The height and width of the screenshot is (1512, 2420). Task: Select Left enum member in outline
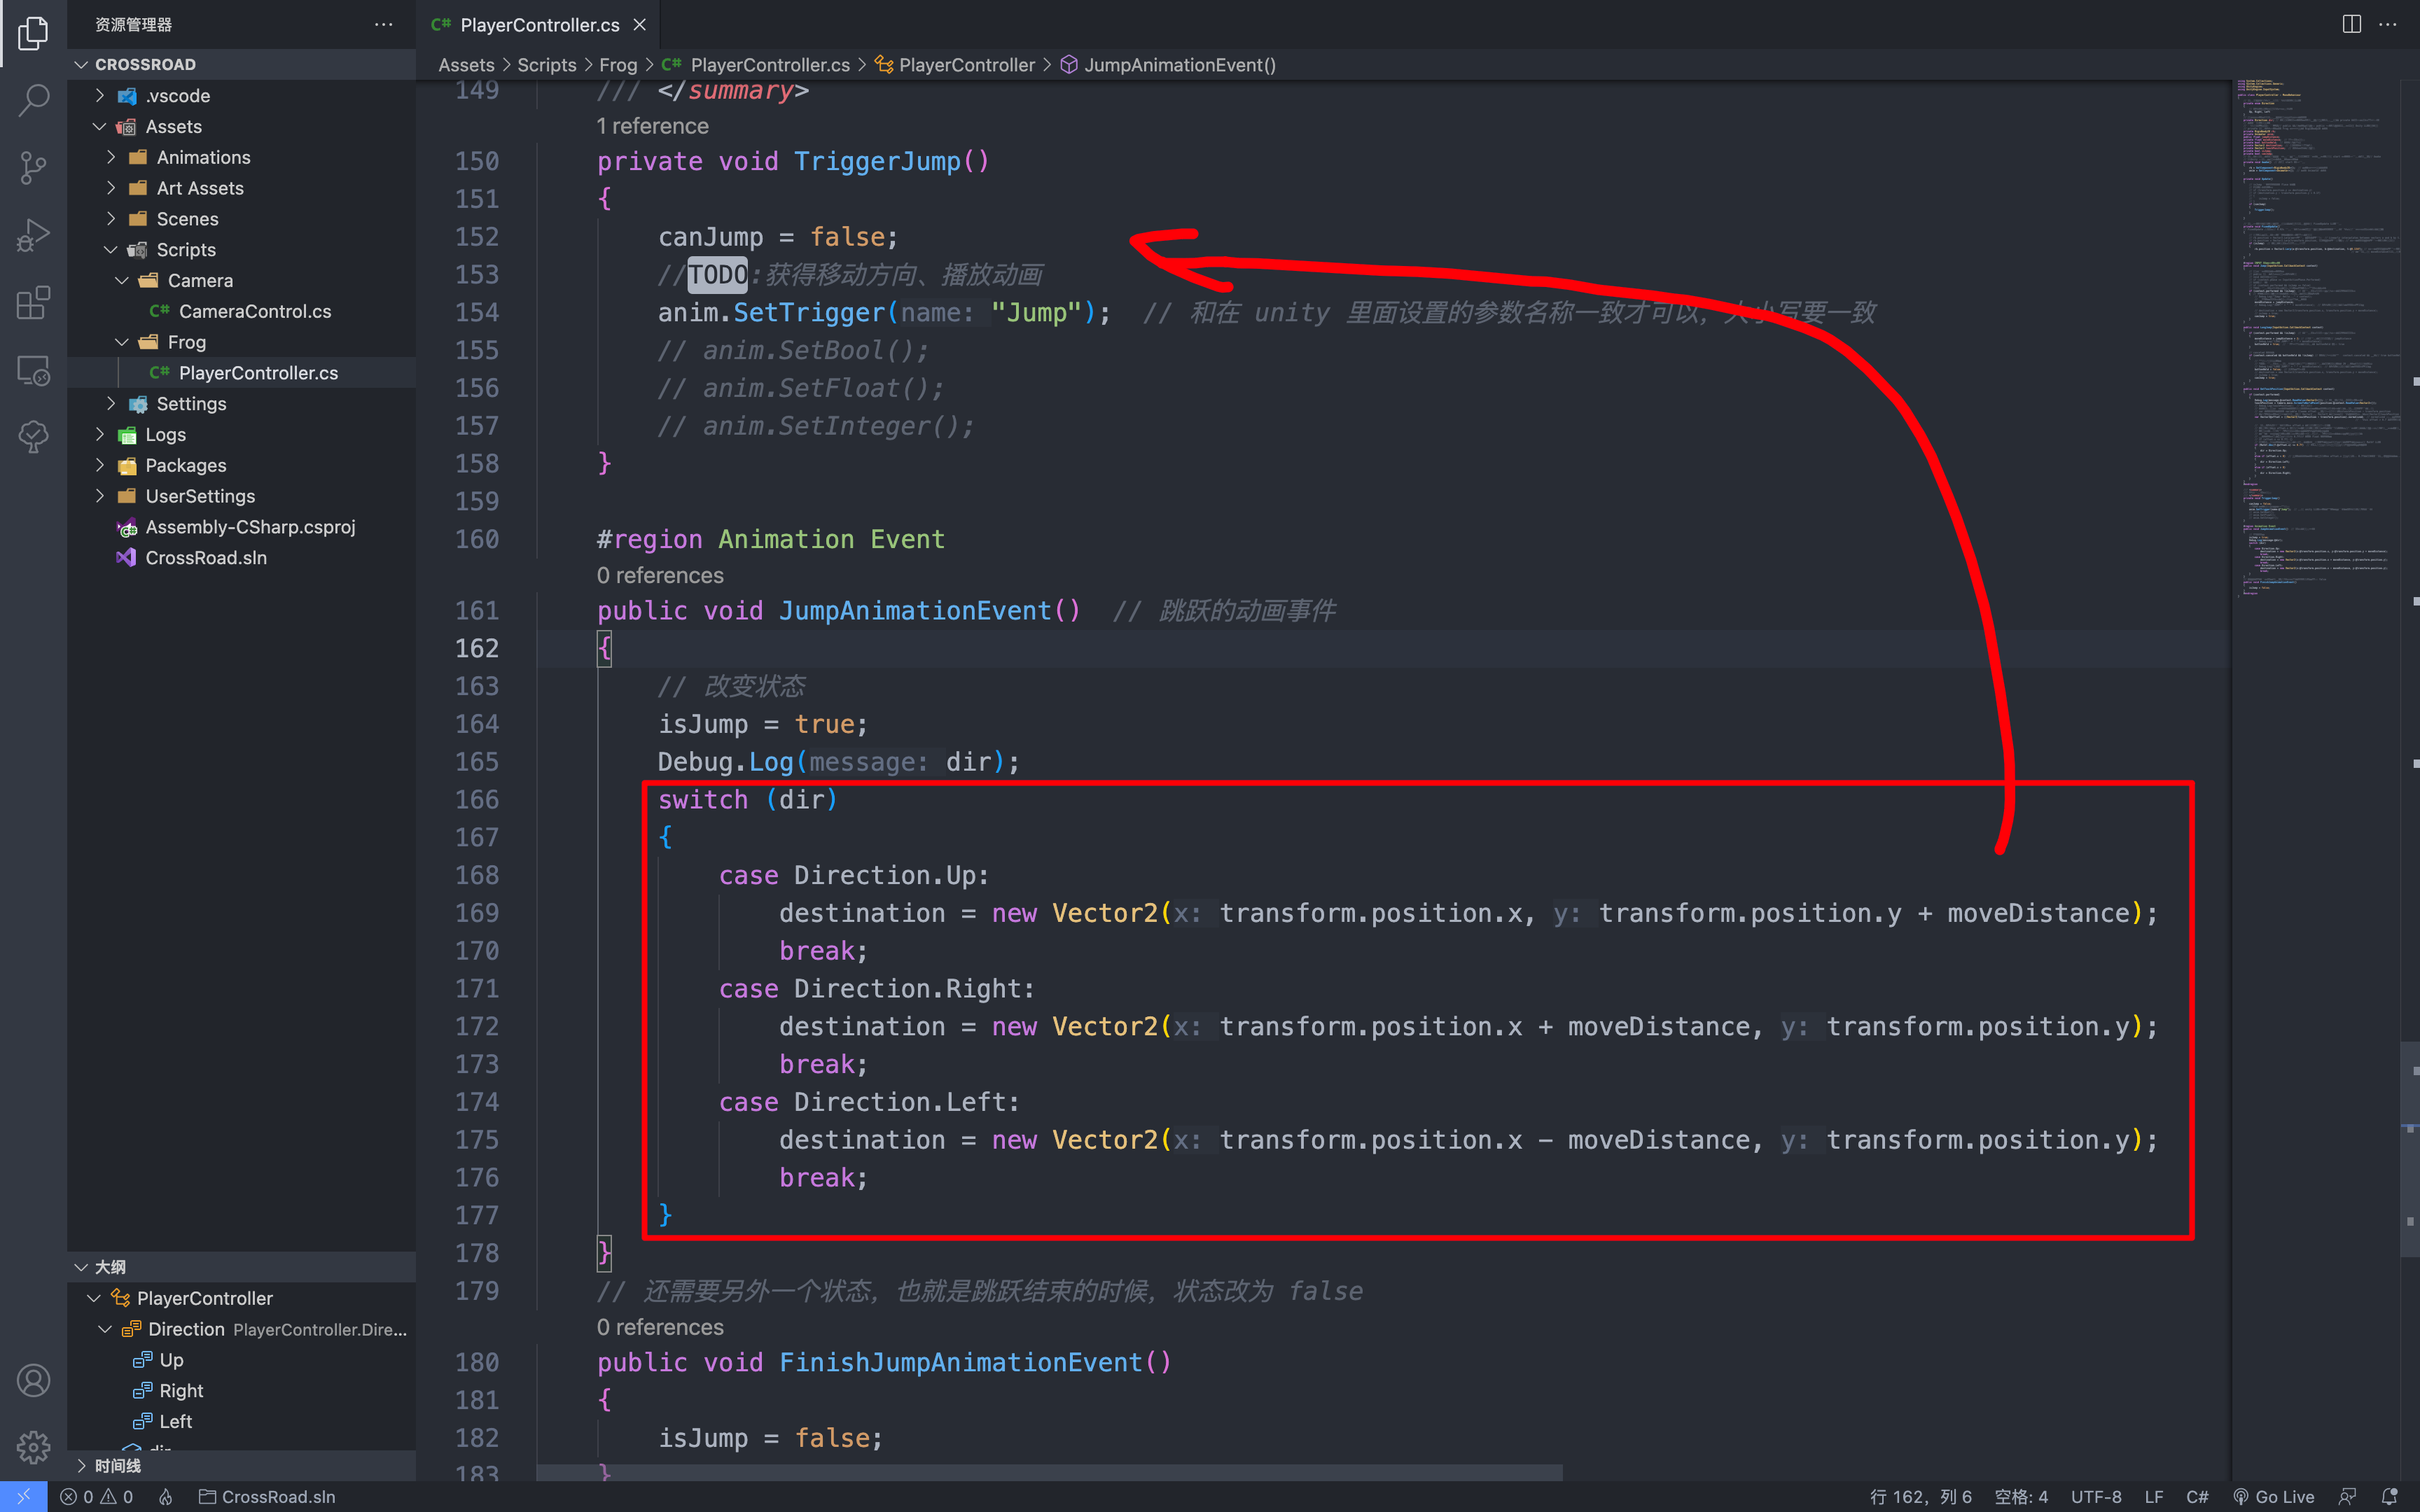241,1422
